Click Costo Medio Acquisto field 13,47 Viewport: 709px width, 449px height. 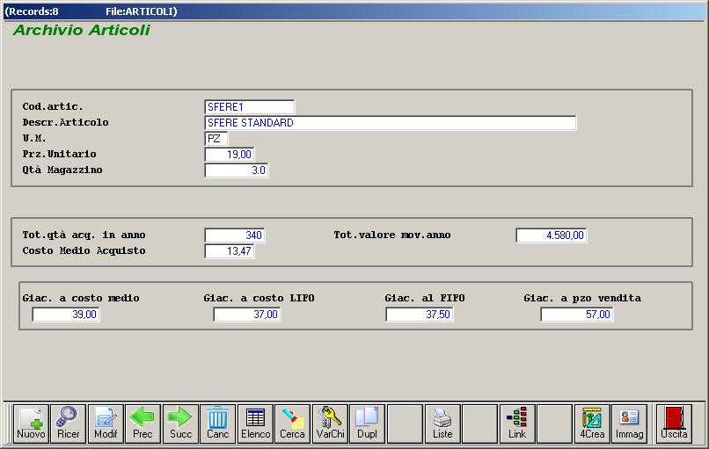pyautogui.click(x=230, y=251)
